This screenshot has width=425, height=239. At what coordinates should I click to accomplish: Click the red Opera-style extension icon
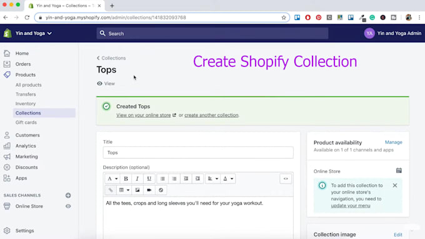coord(307,18)
